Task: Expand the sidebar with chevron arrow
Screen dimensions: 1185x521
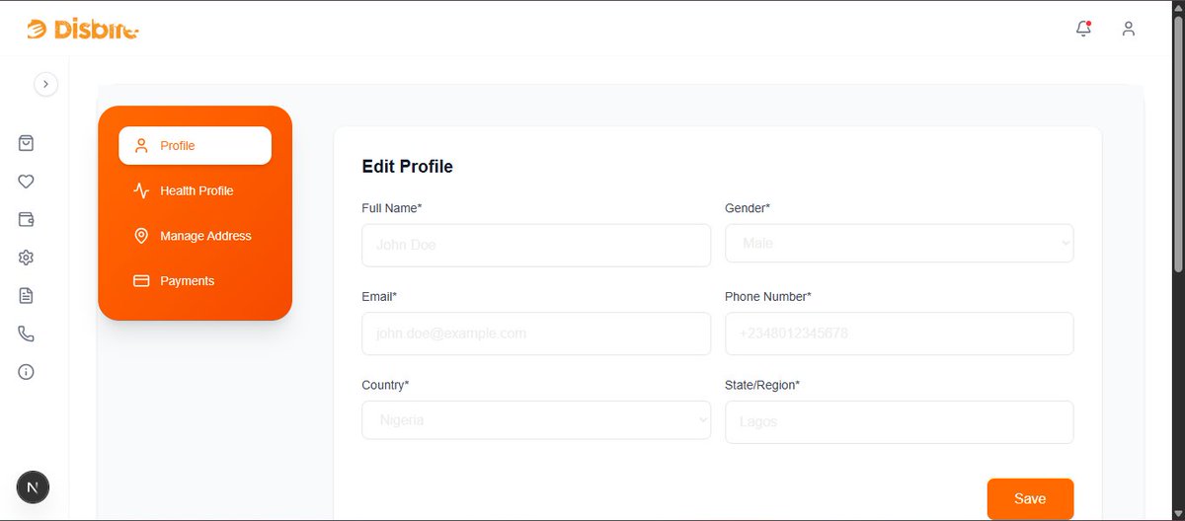Action: click(x=45, y=85)
